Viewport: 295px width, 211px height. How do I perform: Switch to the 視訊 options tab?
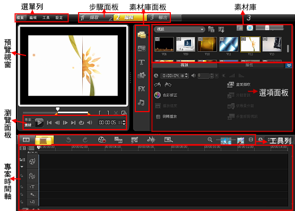tap(185, 65)
